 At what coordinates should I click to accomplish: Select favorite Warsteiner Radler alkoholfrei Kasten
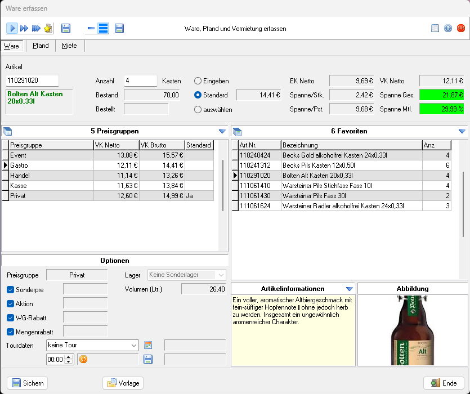pyautogui.click(x=342, y=207)
